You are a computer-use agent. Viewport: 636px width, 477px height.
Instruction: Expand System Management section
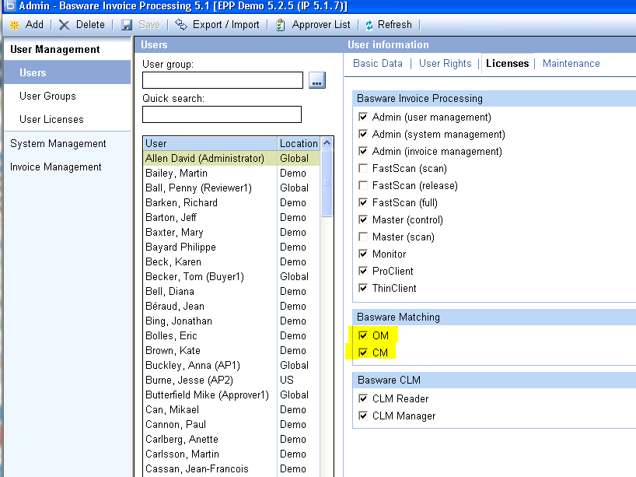tap(58, 144)
